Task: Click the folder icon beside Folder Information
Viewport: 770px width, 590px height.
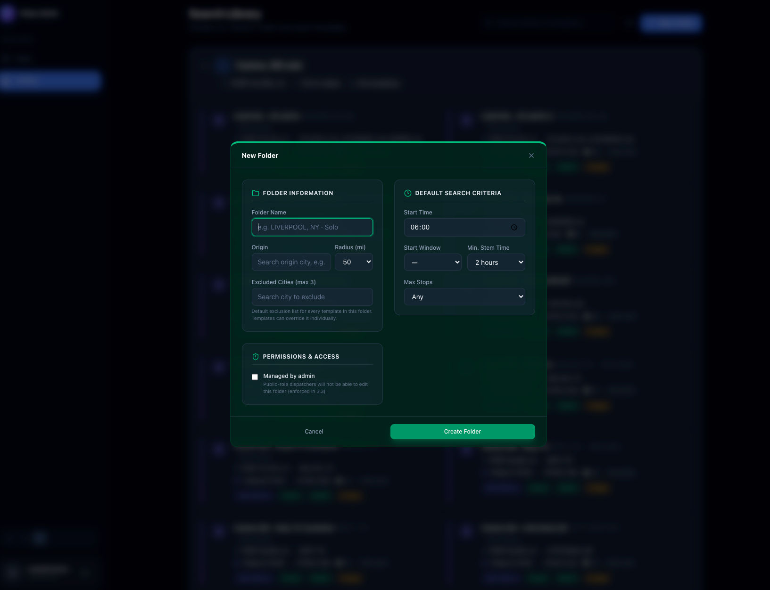Action: (256, 193)
